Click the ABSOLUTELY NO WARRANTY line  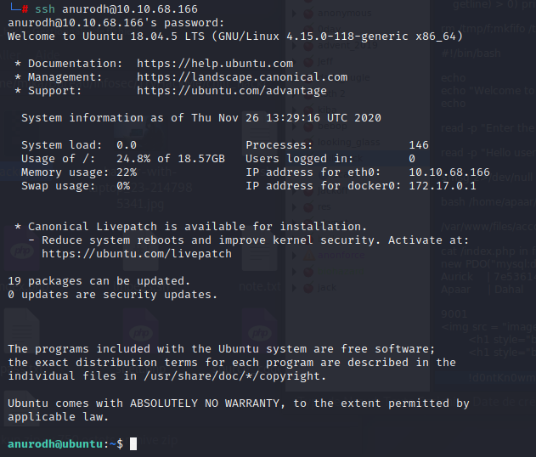(x=239, y=403)
